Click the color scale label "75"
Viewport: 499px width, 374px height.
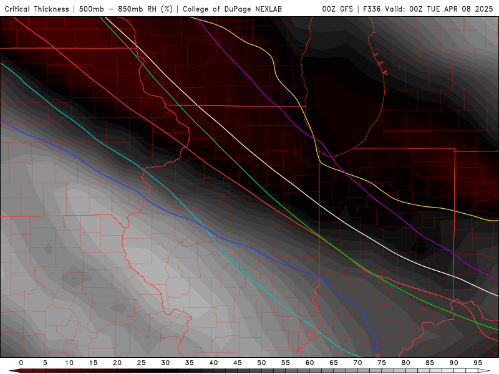pyautogui.click(x=382, y=363)
